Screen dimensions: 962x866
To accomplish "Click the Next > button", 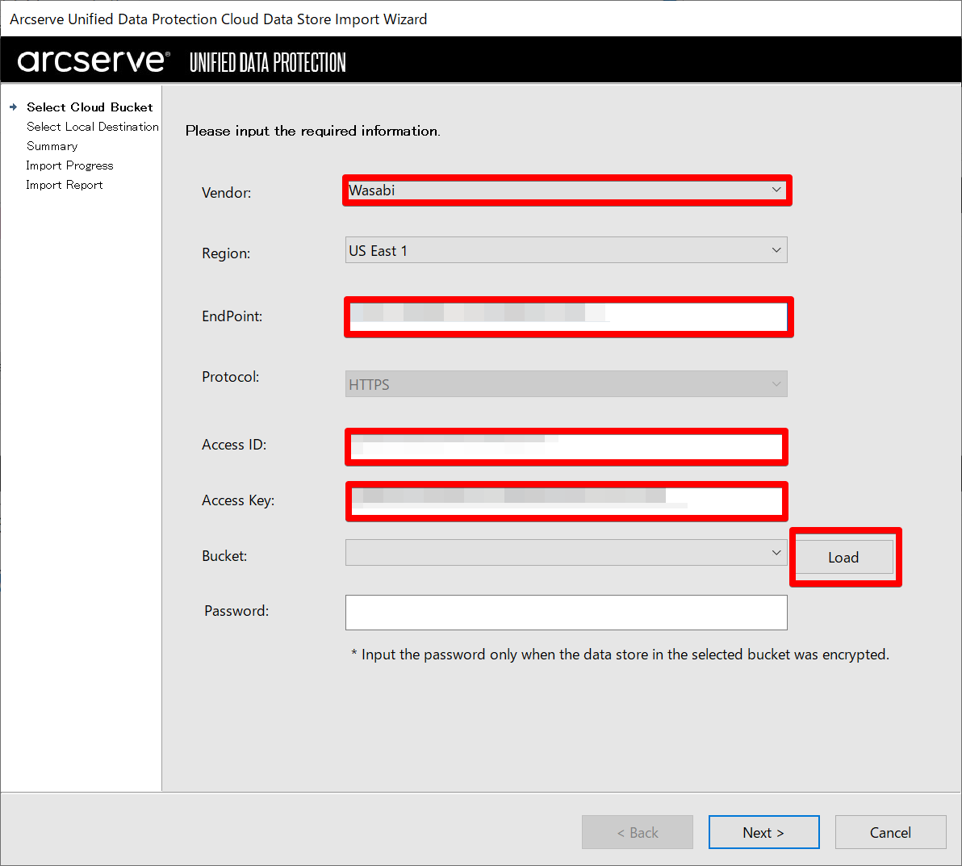I will 763,832.
